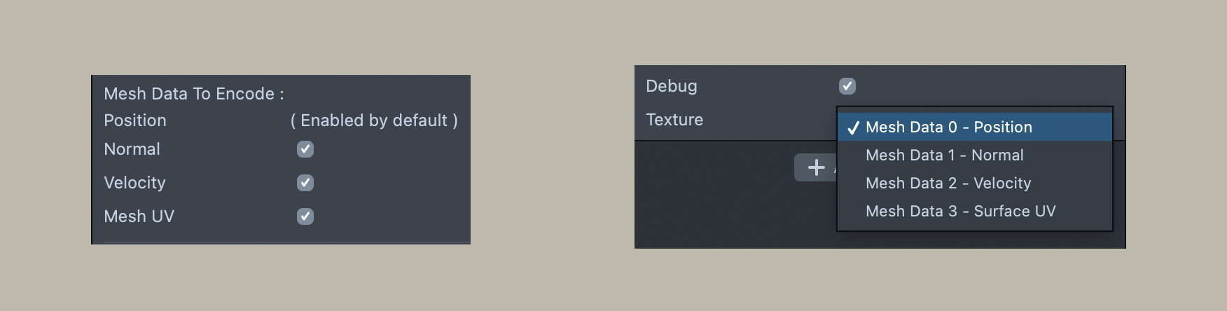Turn off the Debug checkbox
The width and height of the screenshot is (1227, 311).
pos(847,86)
